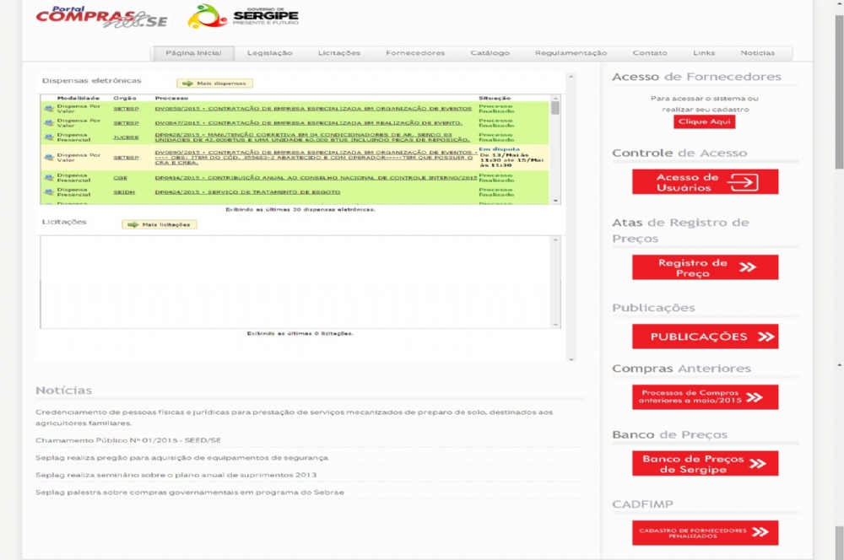
Task: Click the red Clique Aqui button
Action: (x=704, y=122)
